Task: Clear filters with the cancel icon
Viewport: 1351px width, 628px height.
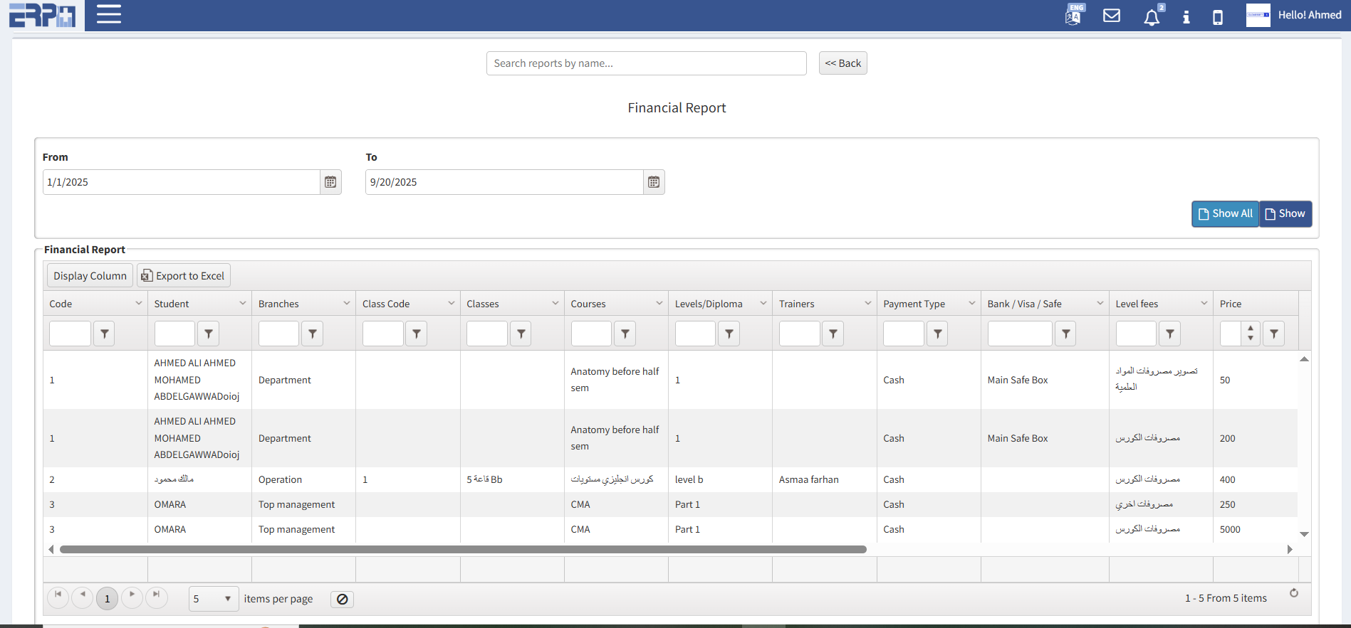Action: [342, 600]
